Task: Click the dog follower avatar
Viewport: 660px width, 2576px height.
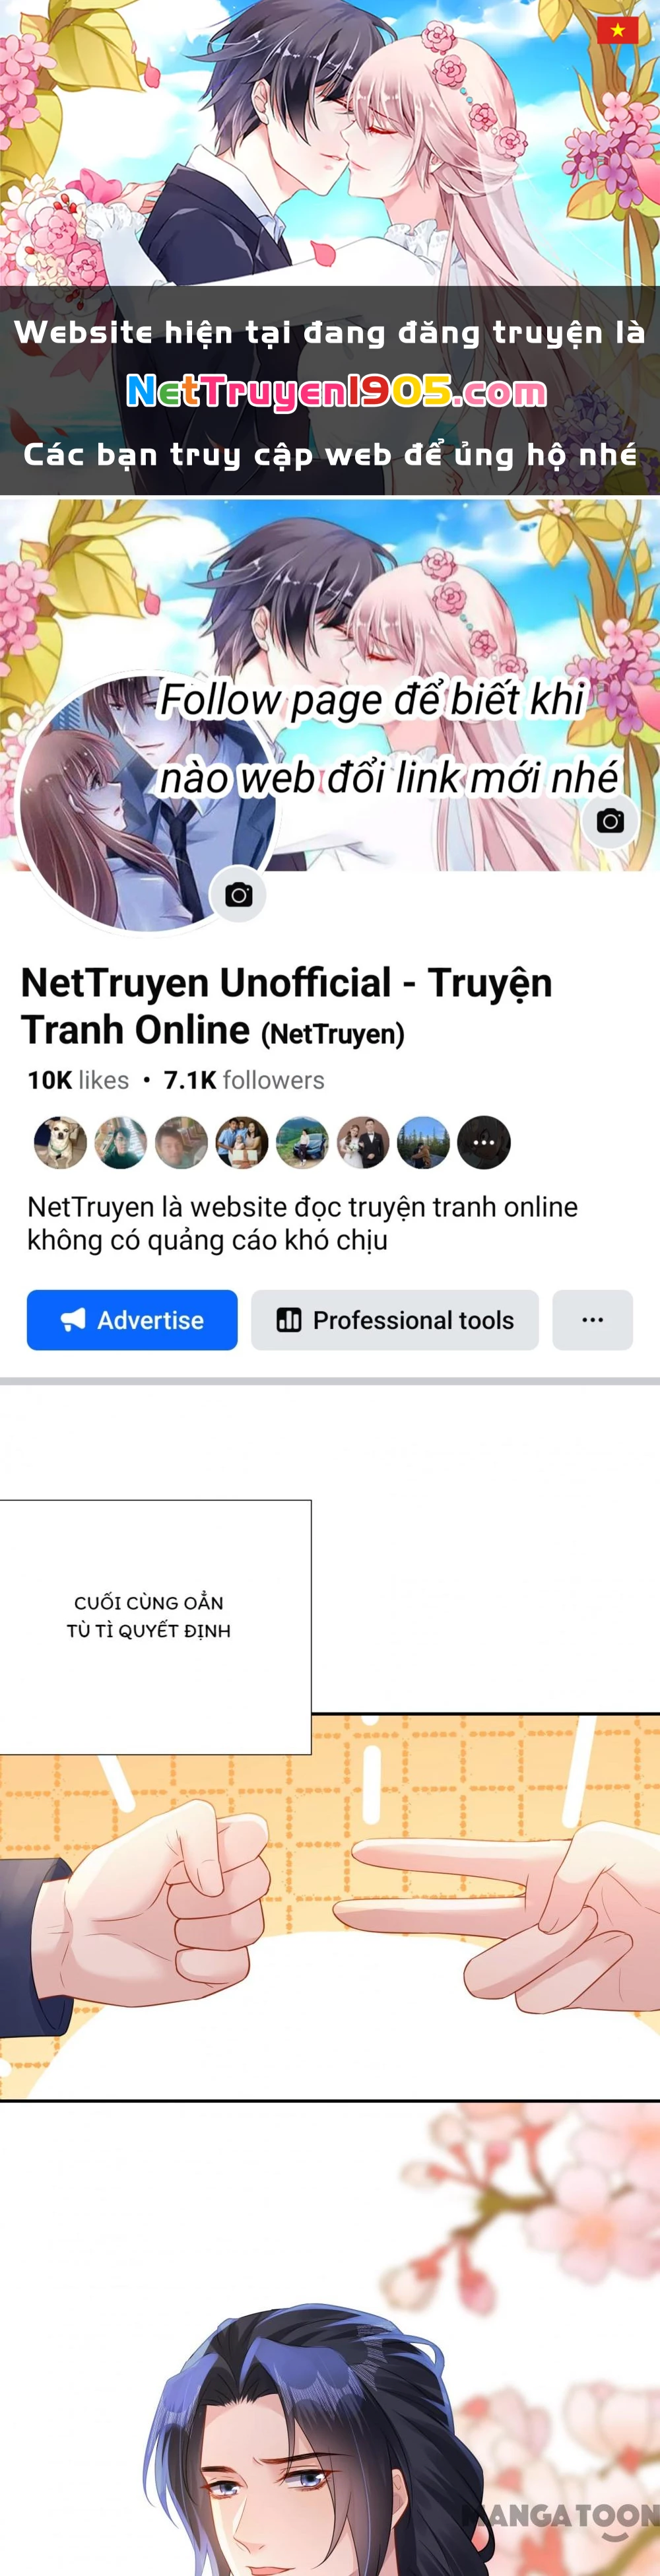Action: click(x=61, y=1142)
